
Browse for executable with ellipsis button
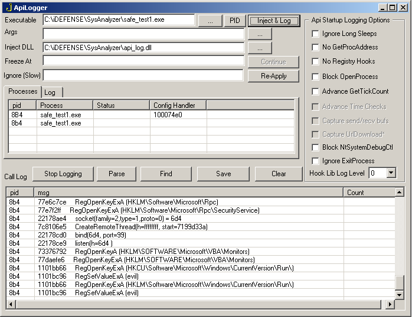[210, 21]
